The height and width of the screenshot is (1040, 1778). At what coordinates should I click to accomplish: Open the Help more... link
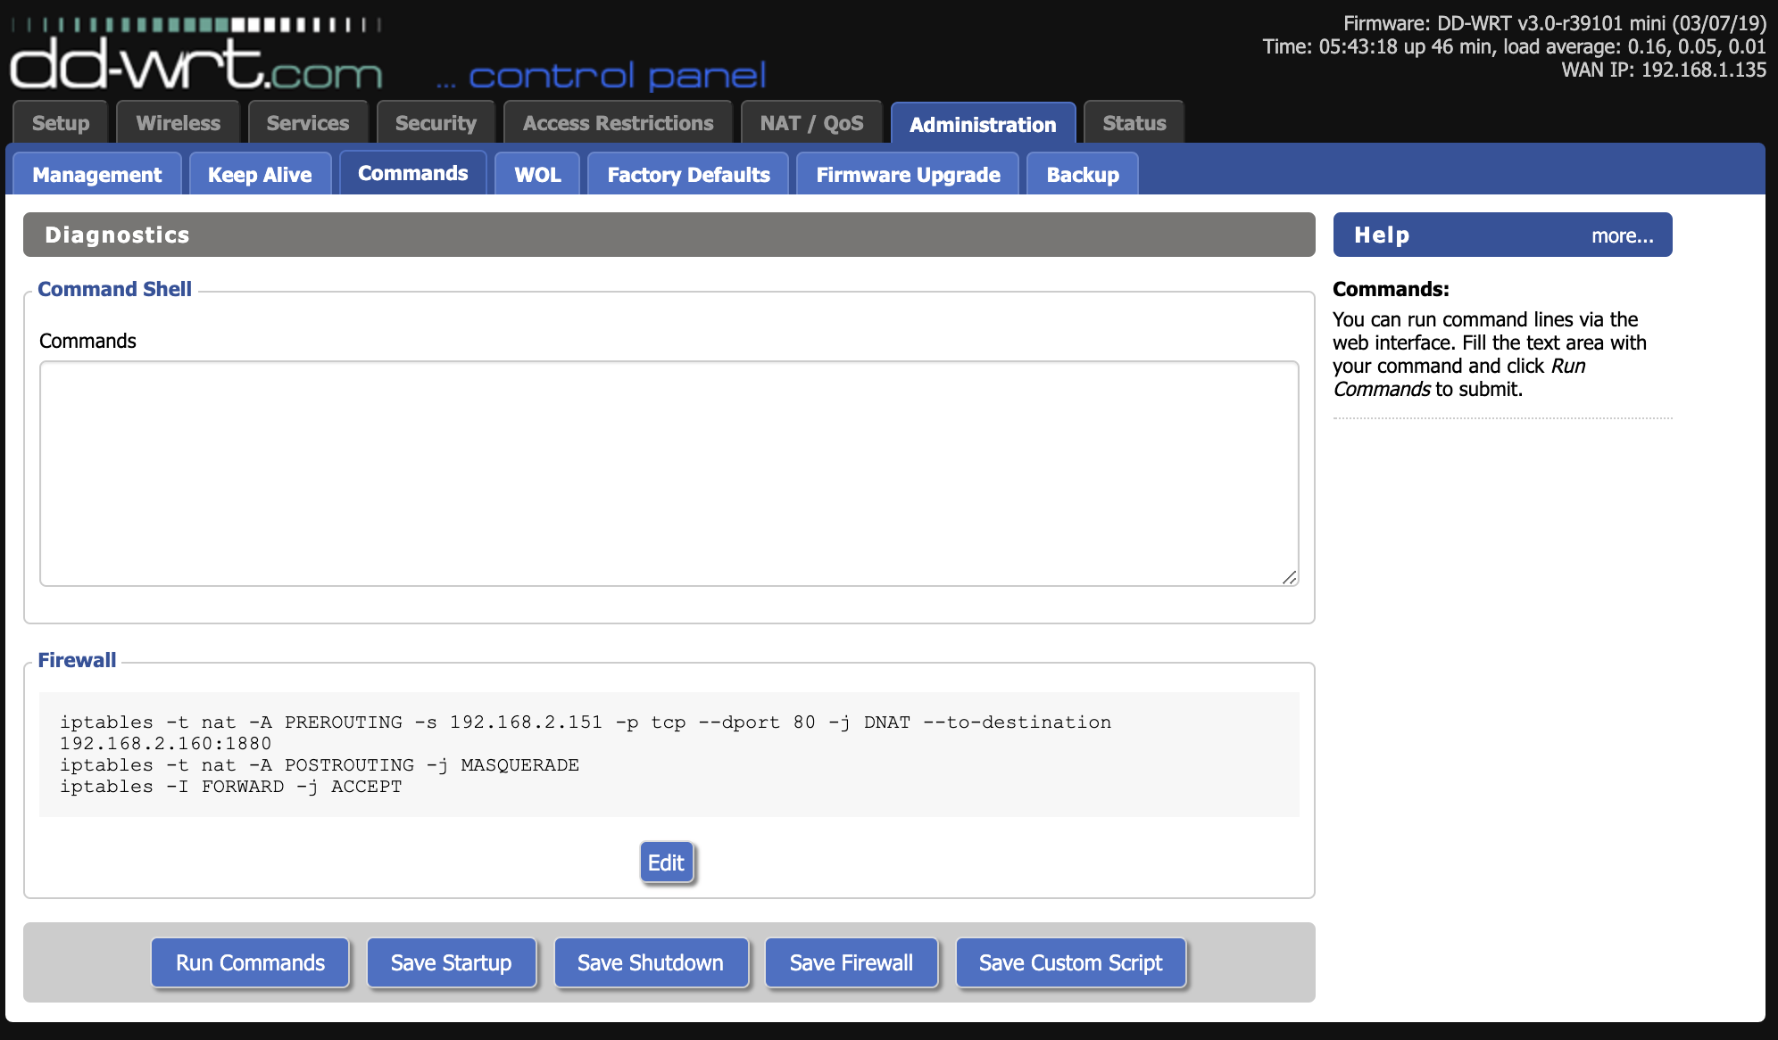tap(1622, 235)
